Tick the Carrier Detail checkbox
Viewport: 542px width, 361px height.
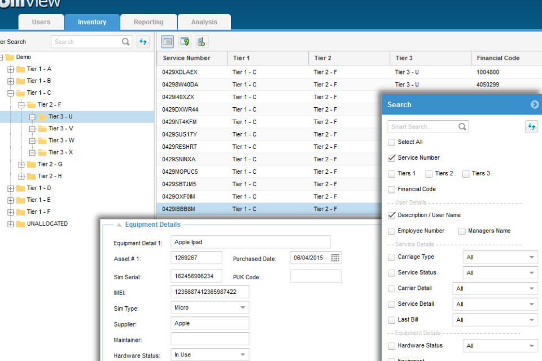point(392,288)
